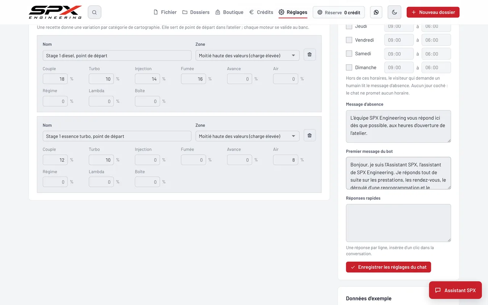Edit the Stage 1 diesel name field
The height and width of the screenshot is (305, 488).
(117, 56)
